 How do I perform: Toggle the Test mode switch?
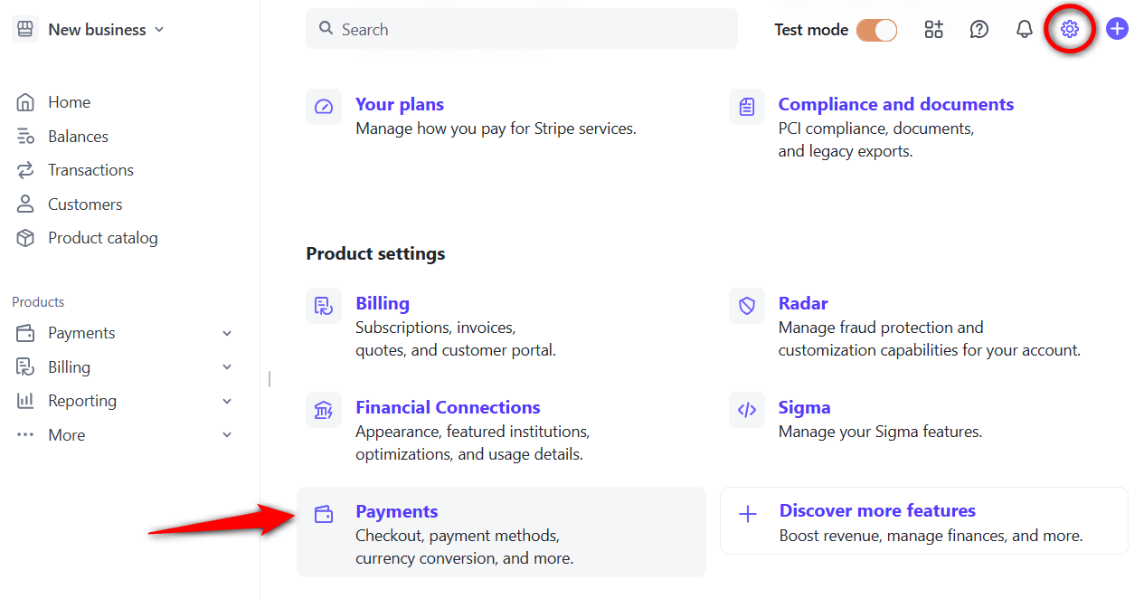[x=876, y=30]
